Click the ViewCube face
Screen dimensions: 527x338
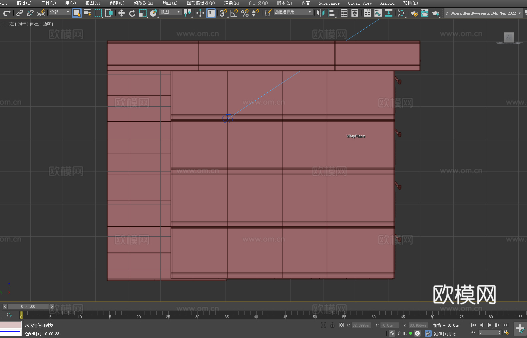[x=509, y=37]
